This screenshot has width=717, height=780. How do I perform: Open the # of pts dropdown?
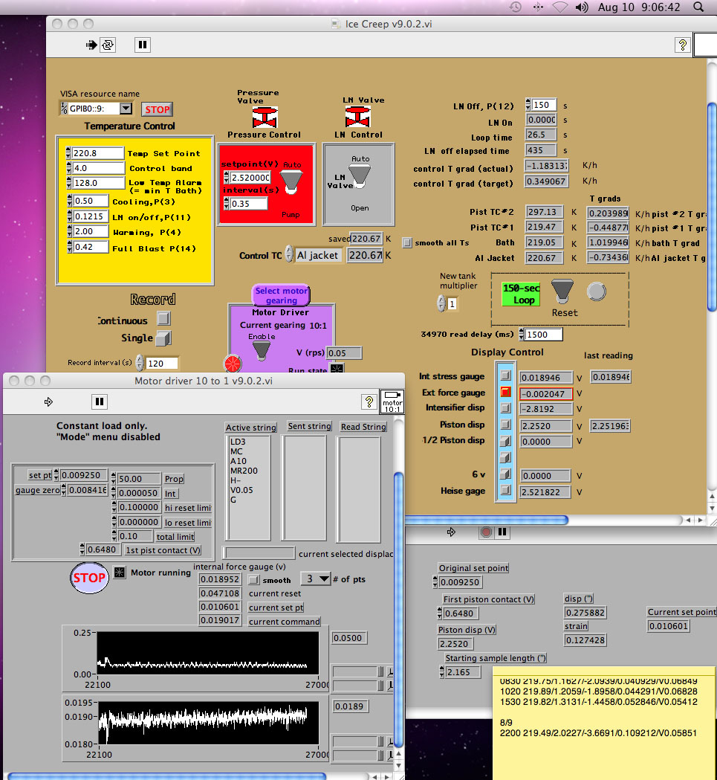coord(315,578)
